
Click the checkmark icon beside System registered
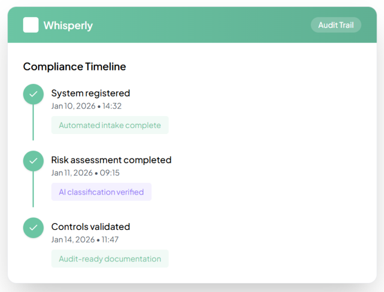pyautogui.click(x=33, y=94)
